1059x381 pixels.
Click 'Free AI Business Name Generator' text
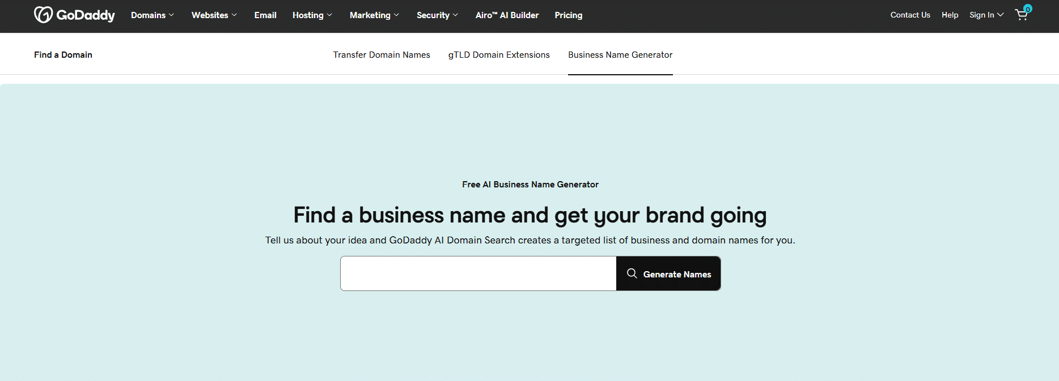pos(530,185)
